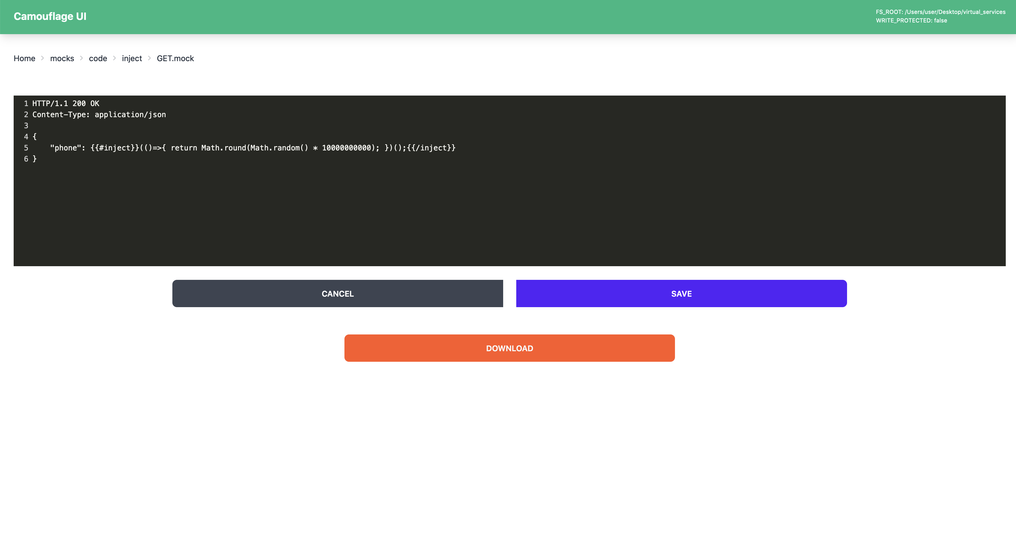Click chevron separator after mocks
Viewport: 1016px width, 554px height.
(81, 58)
